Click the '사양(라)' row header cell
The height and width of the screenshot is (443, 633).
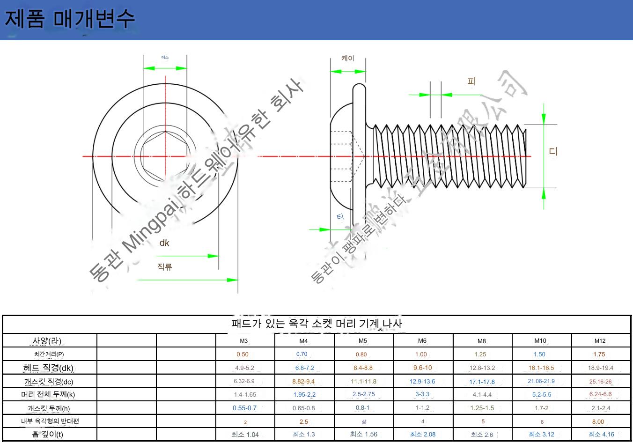(47, 340)
